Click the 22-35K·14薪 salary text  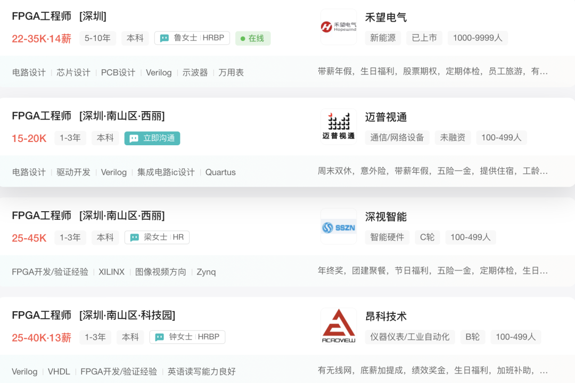42,38
